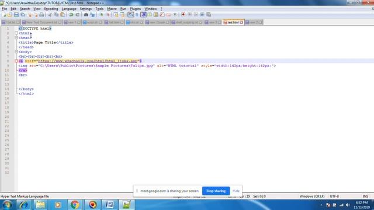The width and height of the screenshot is (374, 210).
Task: Start macro recording with the red button
Action: [x=183, y=15]
